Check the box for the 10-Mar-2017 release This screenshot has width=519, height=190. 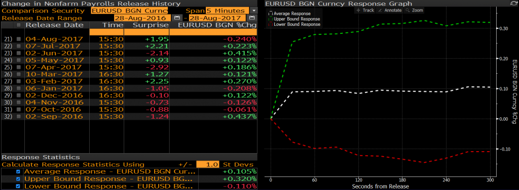pyautogui.click(x=19, y=74)
